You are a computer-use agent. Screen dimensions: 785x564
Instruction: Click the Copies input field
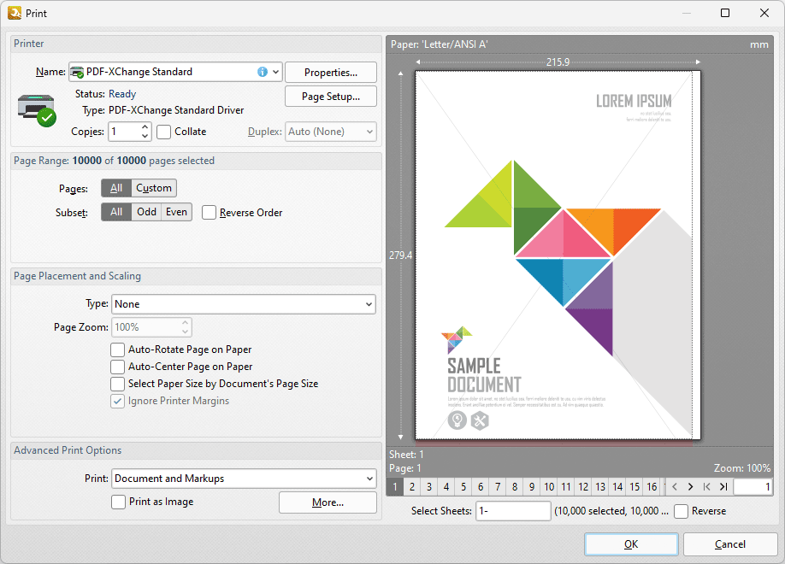(124, 132)
